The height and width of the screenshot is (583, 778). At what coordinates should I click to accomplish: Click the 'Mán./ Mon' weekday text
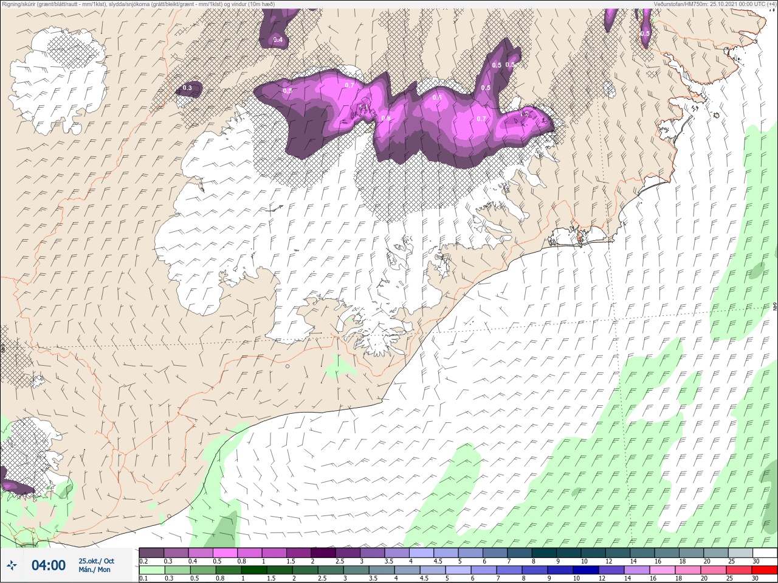(94, 570)
